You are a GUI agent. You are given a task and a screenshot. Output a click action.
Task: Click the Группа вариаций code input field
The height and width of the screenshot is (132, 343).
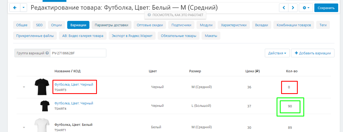point(78,53)
